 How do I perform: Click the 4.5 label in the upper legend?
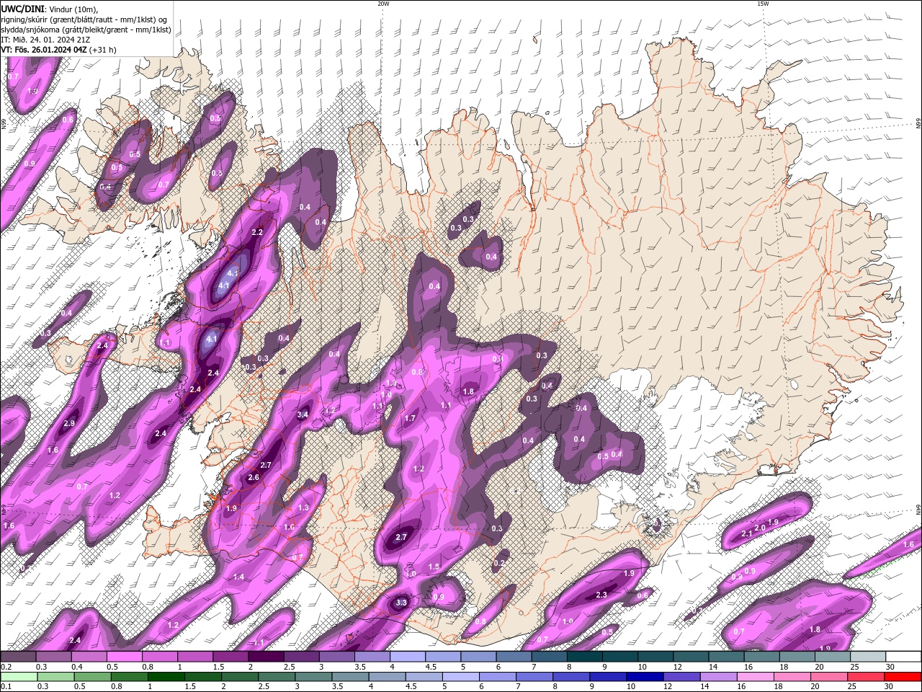point(430,667)
